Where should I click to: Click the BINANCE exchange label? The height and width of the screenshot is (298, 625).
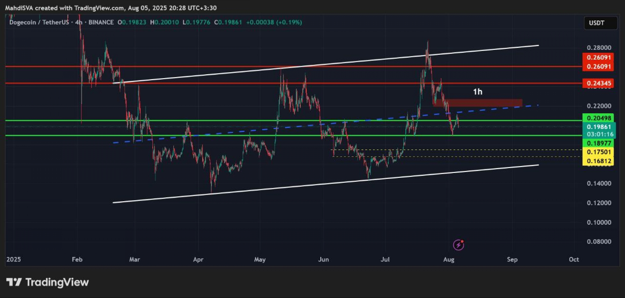(x=101, y=22)
